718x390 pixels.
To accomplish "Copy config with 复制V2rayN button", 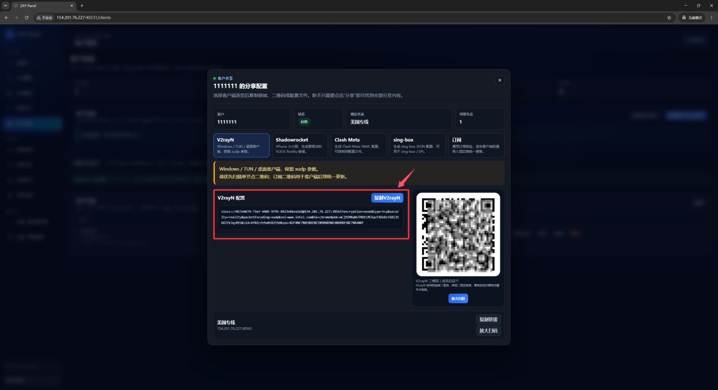I will click(x=387, y=198).
